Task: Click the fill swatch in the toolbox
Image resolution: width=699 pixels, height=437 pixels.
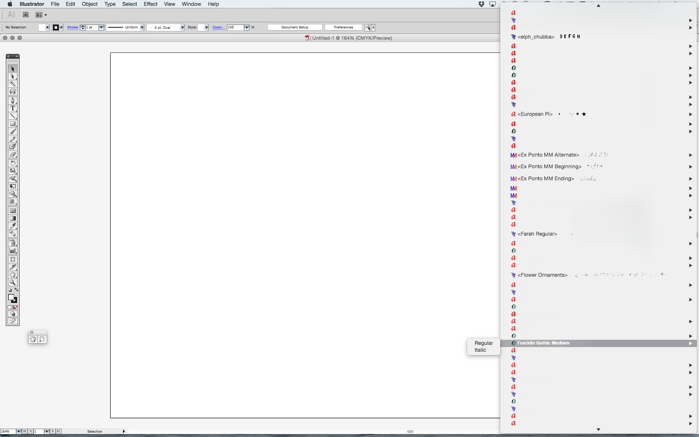Action: coord(11,297)
